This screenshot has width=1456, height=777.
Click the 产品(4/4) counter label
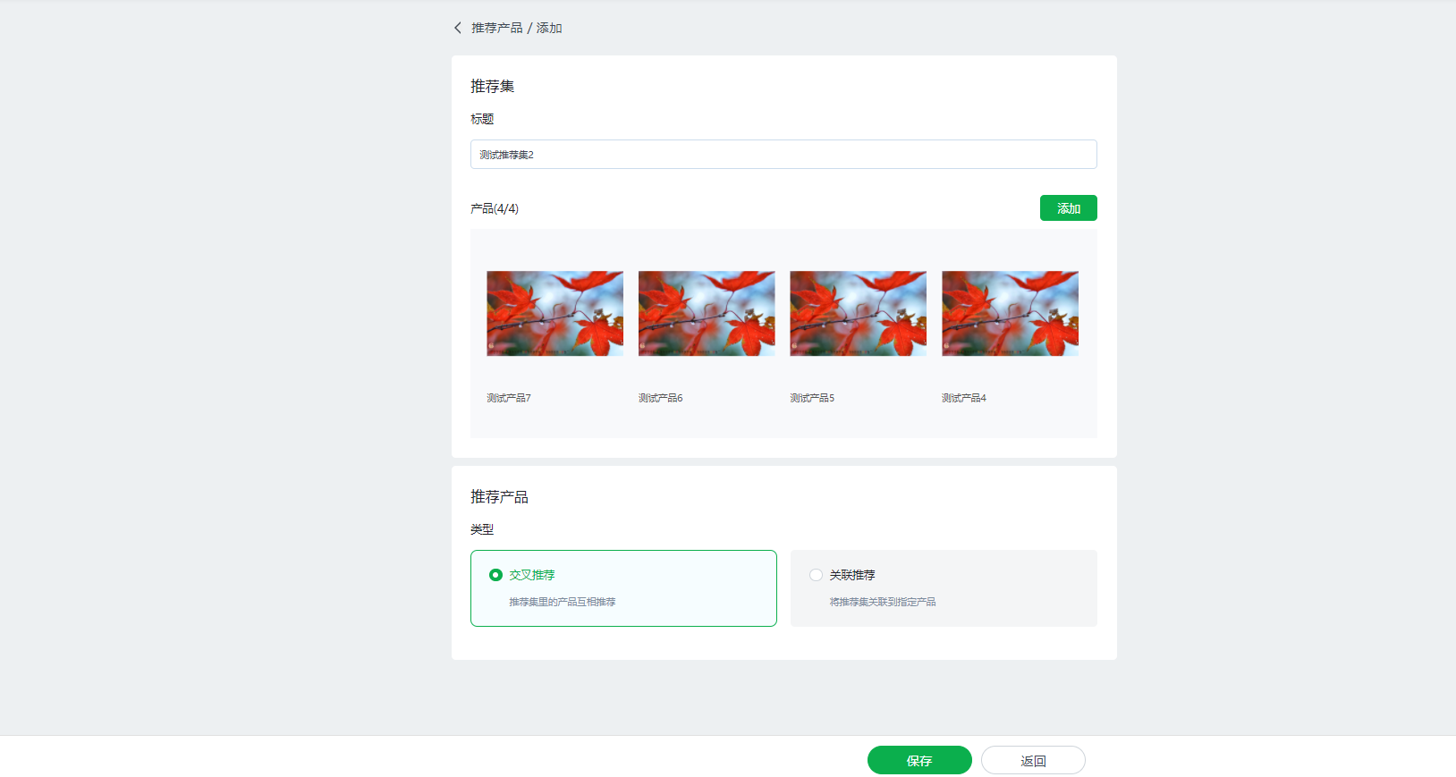tap(495, 208)
